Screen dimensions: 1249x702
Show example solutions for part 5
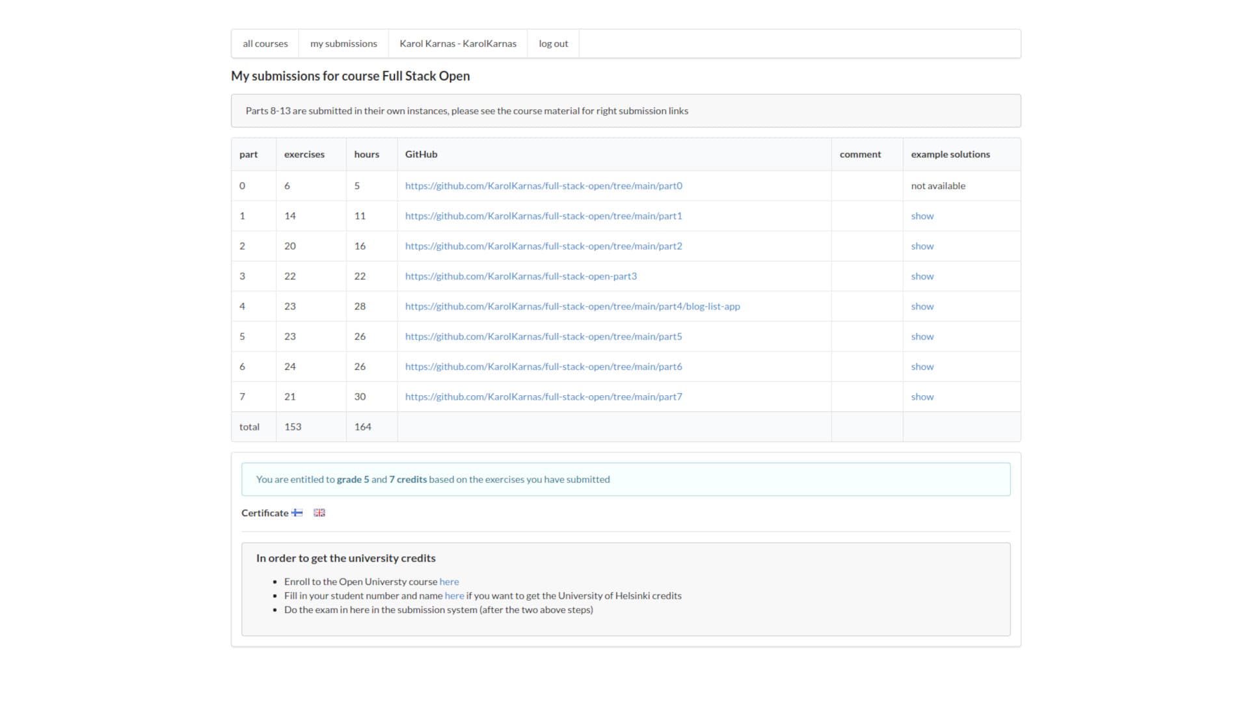[x=922, y=337]
